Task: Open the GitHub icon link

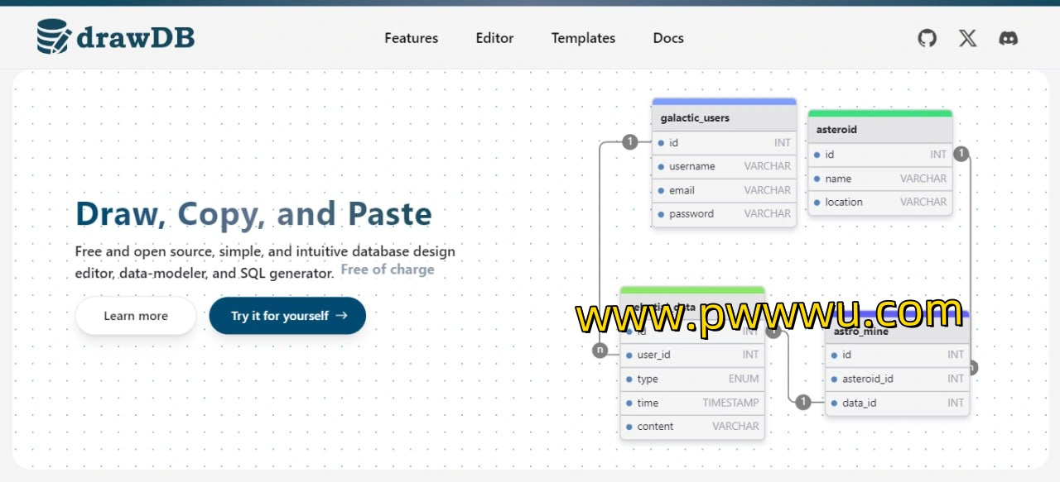Action: coord(927,38)
